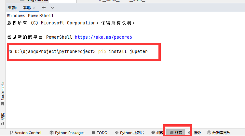Open the https://aka.ms/pscore6 link
Screen dimensions: 245x136
[103, 37]
